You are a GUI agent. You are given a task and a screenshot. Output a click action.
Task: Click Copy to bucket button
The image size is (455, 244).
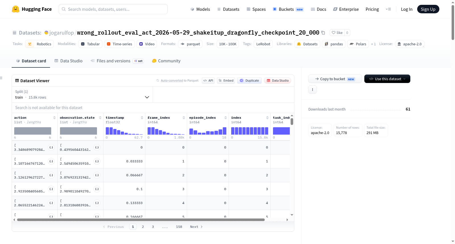(x=335, y=79)
